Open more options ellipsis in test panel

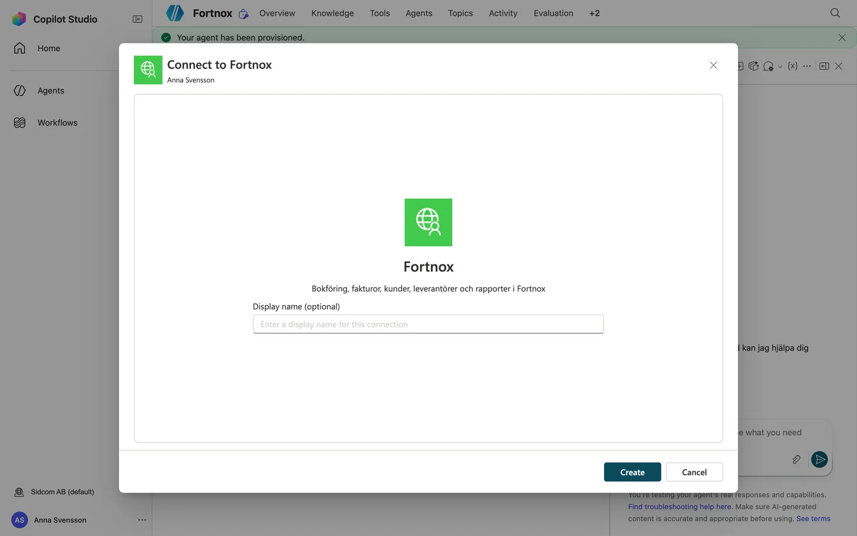tap(807, 66)
